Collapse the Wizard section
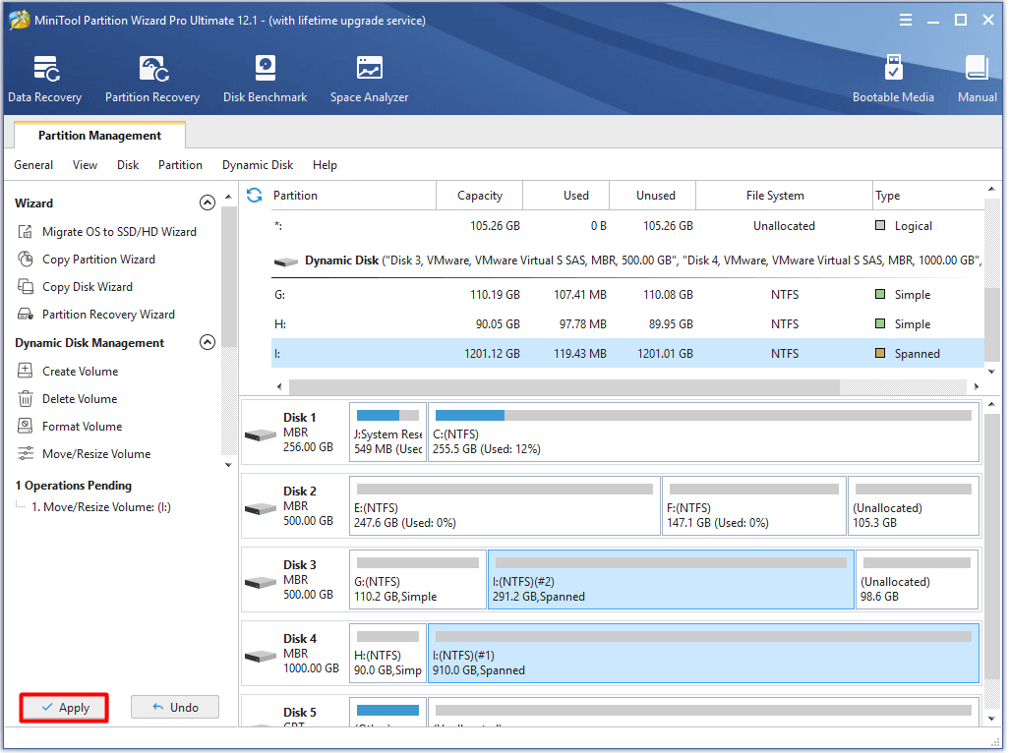The image size is (1009, 753). point(208,203)
